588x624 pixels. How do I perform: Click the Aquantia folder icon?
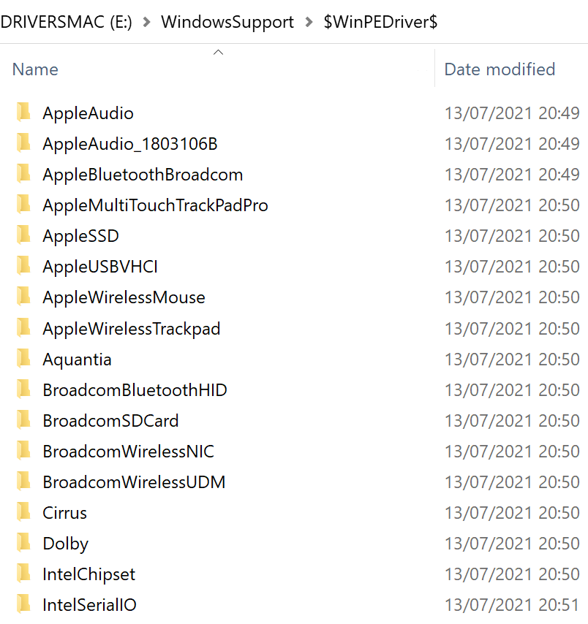[23, 358]
